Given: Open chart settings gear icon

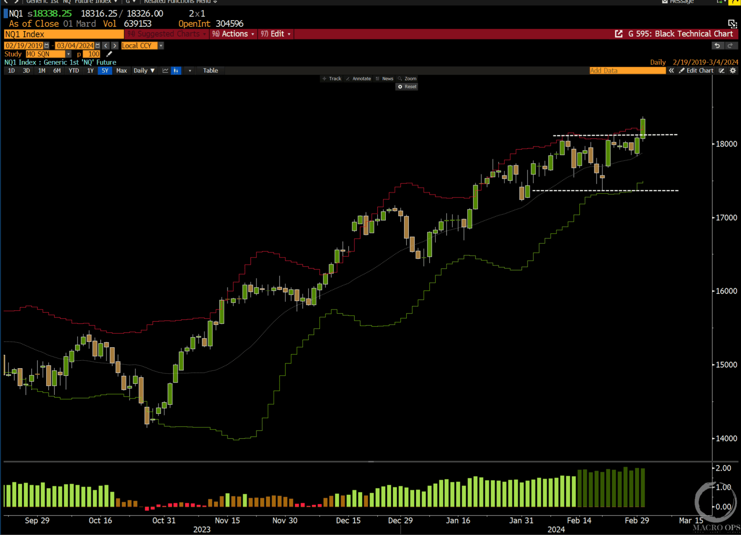Looking at the screenshot, I should [x=733, y=70].
